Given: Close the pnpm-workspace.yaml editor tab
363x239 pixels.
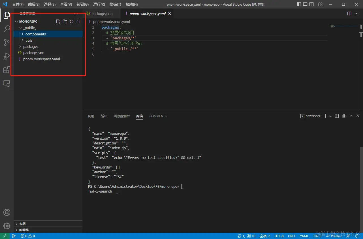Looking at the screenshot, I should coord(170,14).
